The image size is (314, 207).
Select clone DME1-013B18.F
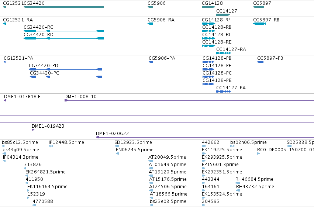click(x=5, y=100)
